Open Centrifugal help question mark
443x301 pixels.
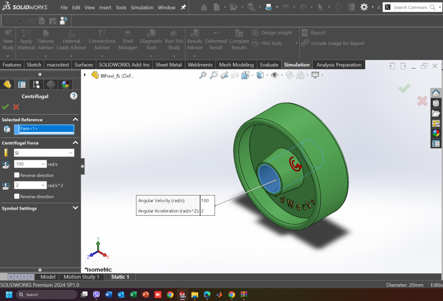(74, 96)
